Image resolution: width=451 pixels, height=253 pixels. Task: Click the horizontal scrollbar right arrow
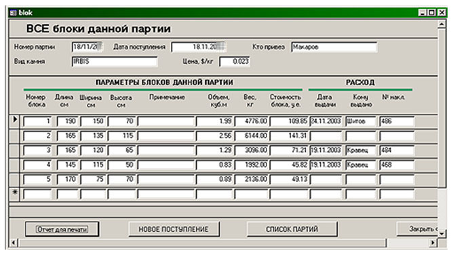(x=433, y=243)
